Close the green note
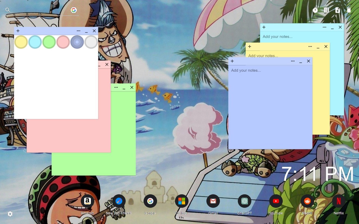The height and width of the screenshot is (224, 359). (132, 87)
